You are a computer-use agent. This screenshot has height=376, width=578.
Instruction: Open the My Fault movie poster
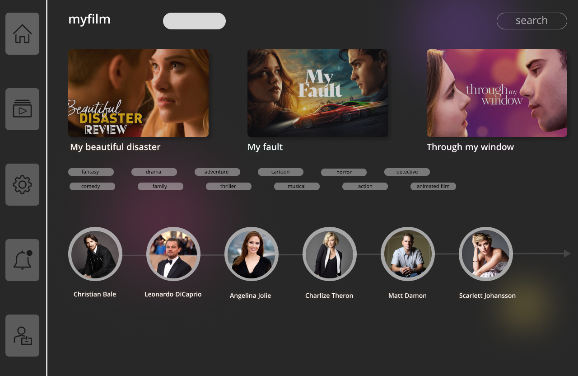317,93
